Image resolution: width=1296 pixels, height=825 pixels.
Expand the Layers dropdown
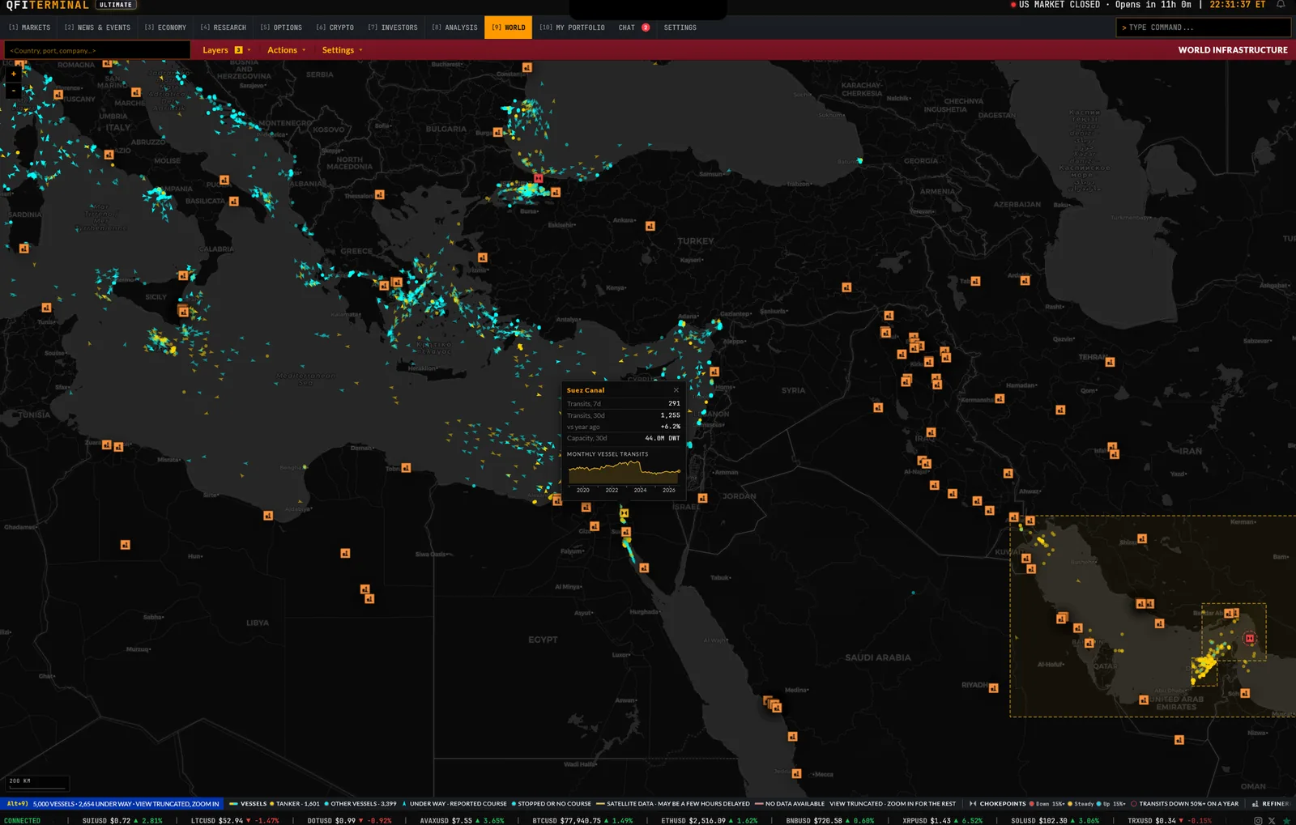click(226, 50)
